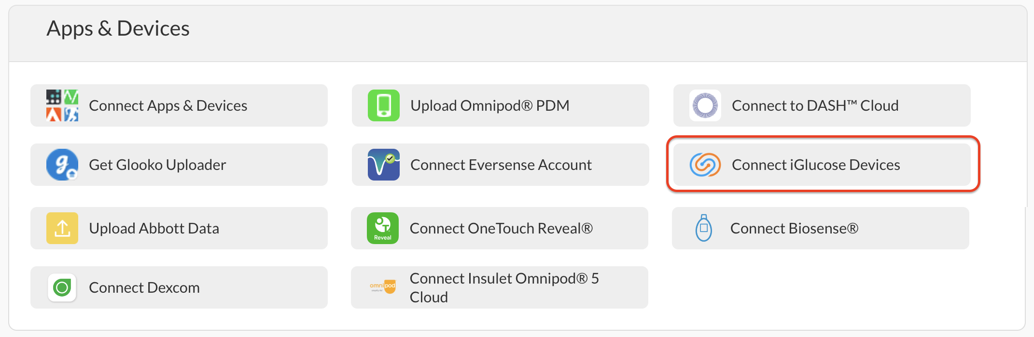Image resolution: width=1034 pixels, height=337 pixels.
Task: Click the green Omnipod PDM phone icon
Action: coord(384,105)
